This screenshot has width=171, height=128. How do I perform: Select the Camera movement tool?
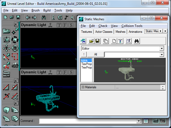coord(6,31)
